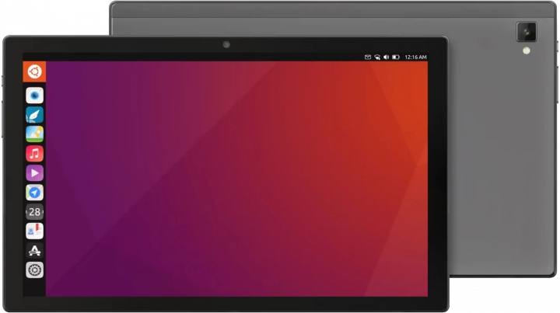
Task: Open the purple Media Player icon
Action: pyautogui.click(x=35, y=173)
